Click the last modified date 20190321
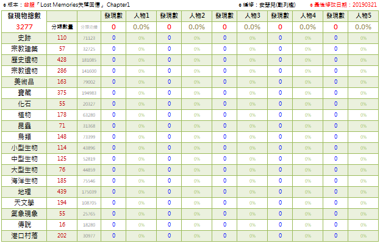 click(365, 5)
